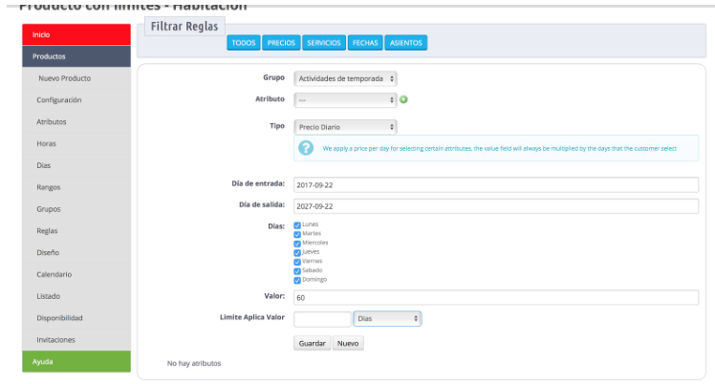Image resolution: width=715 pixels, height=384 pixels.
Task: Open Listado in sidebar
Action: tap(76, 296)
